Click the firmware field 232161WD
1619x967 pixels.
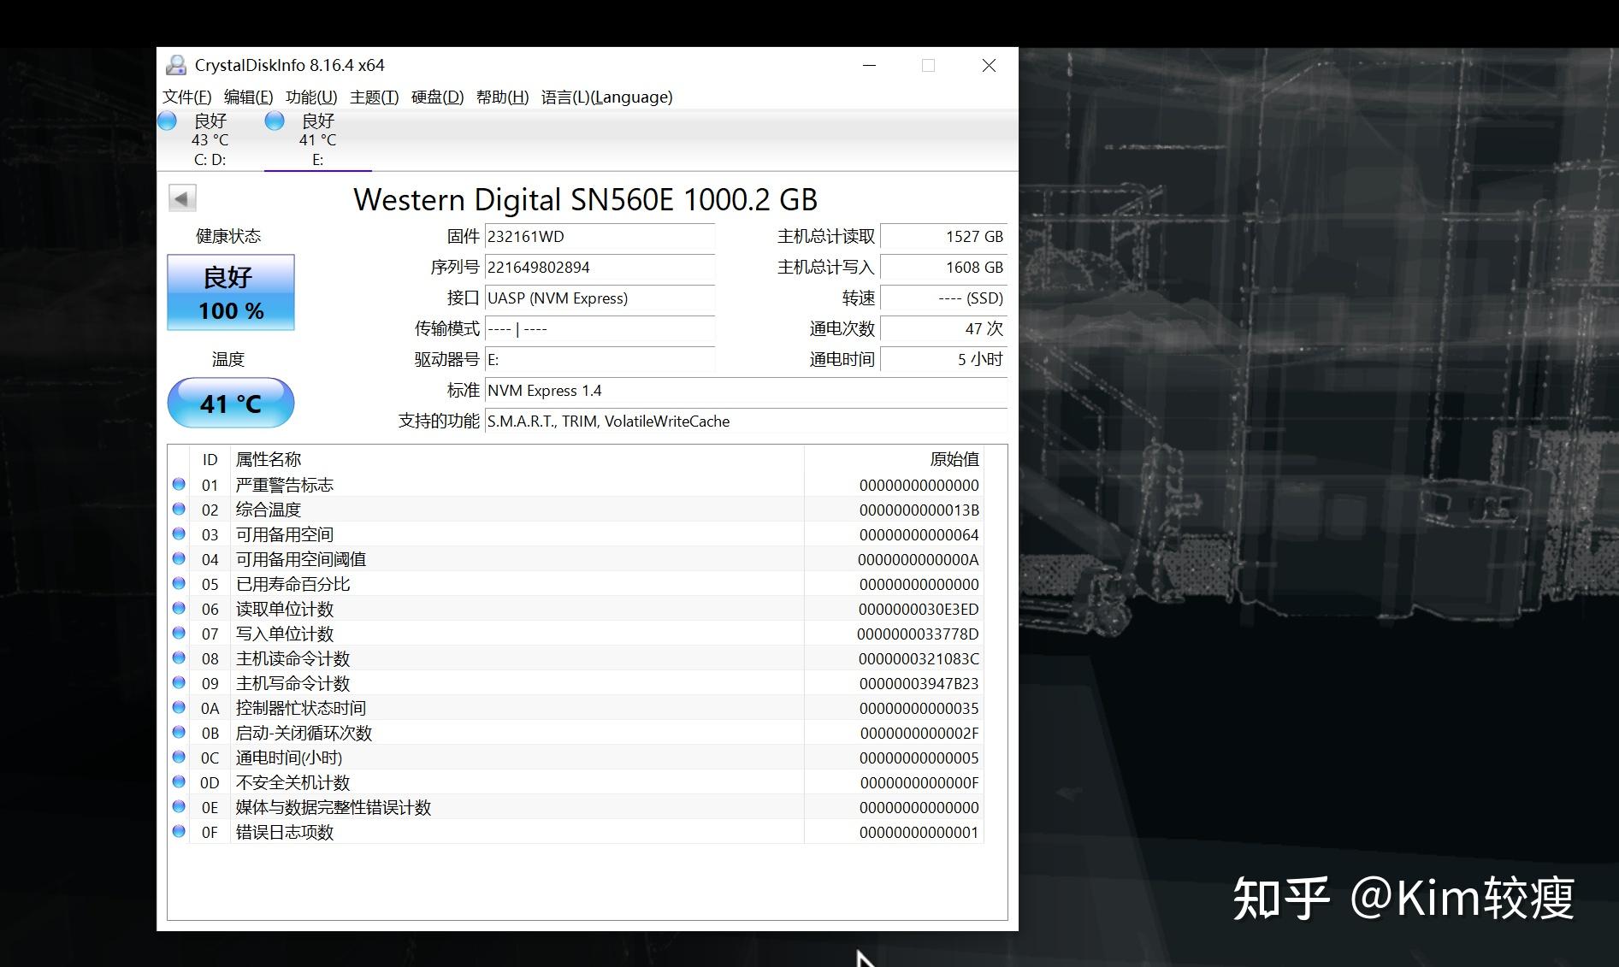(x=600, y=237)
